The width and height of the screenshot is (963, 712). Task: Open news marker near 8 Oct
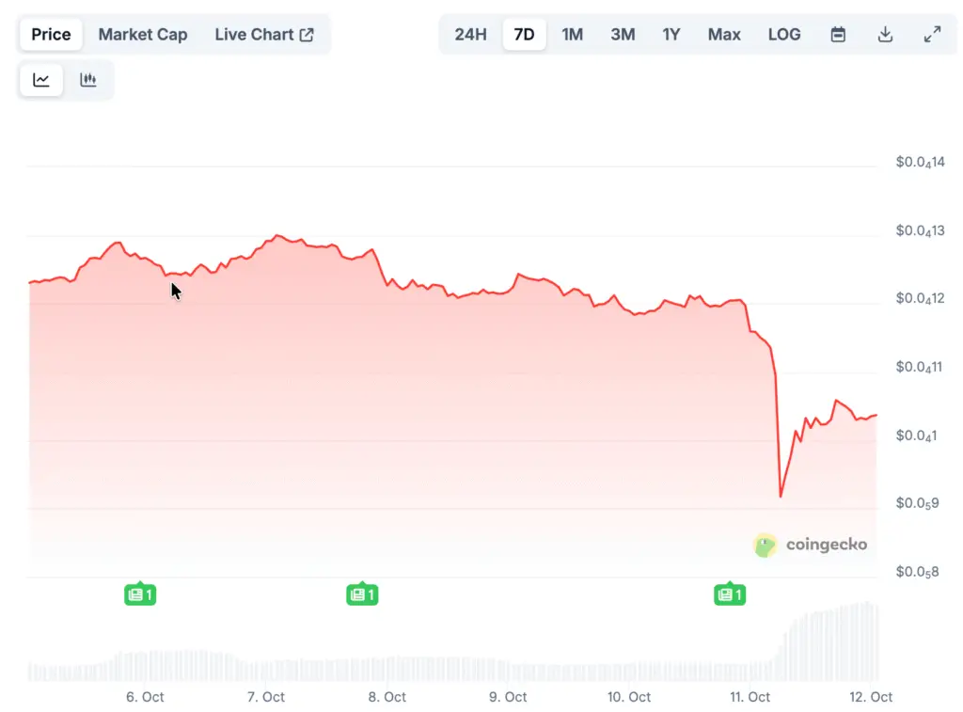pyautogui.click(x=362, y=594)
